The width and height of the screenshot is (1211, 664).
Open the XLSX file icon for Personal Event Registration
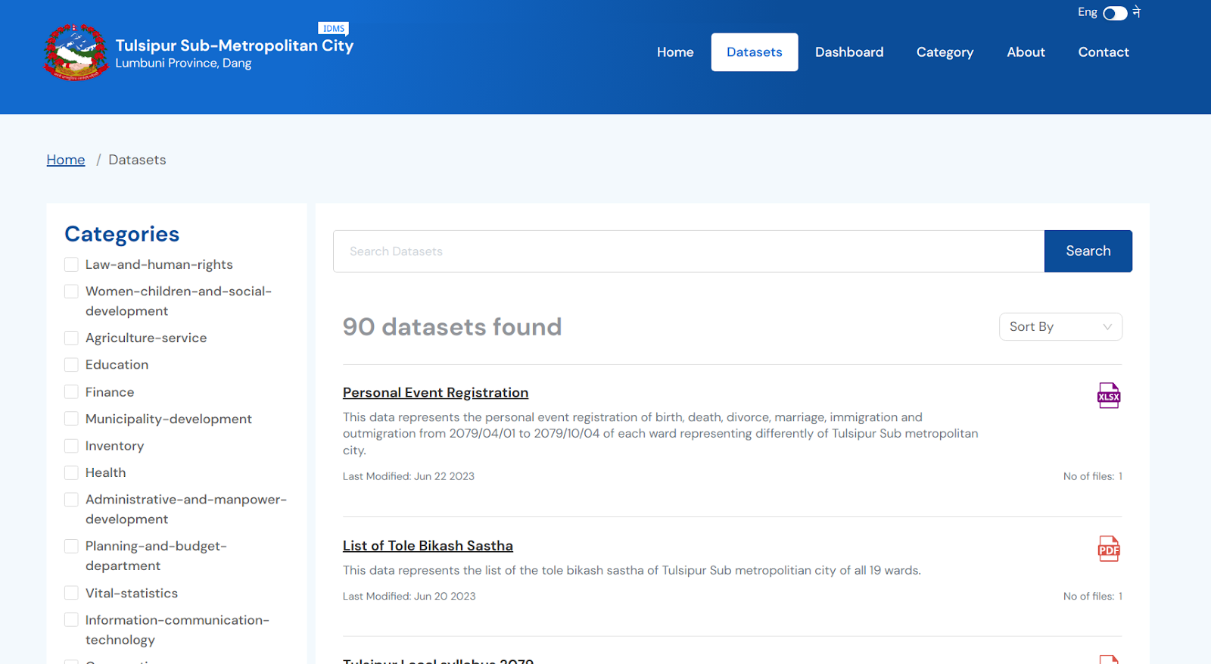coord(1109,395)
